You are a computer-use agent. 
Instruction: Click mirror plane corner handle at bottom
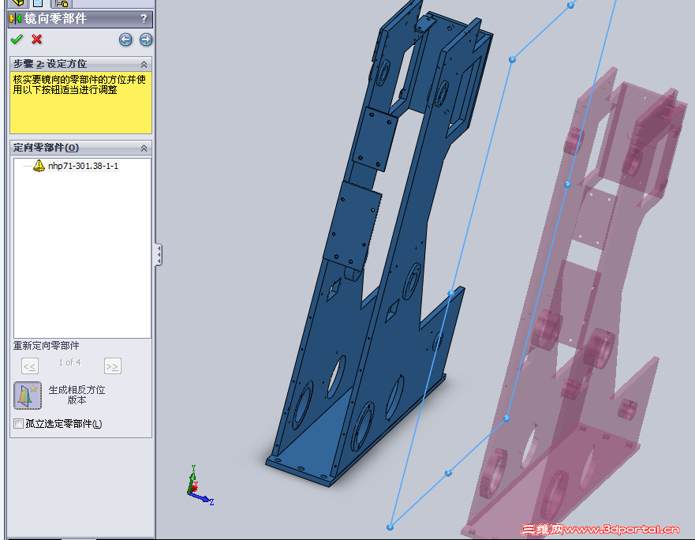click(390, 527)
